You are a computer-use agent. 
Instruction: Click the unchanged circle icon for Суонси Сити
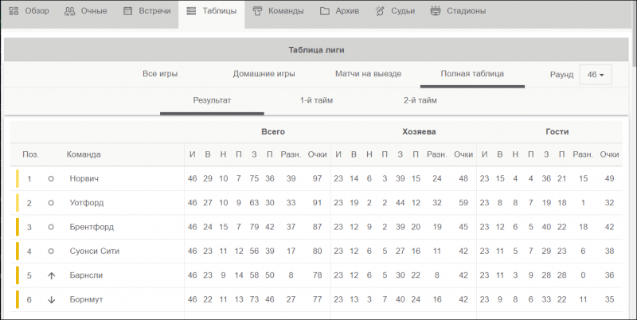[x=51, y=252]
